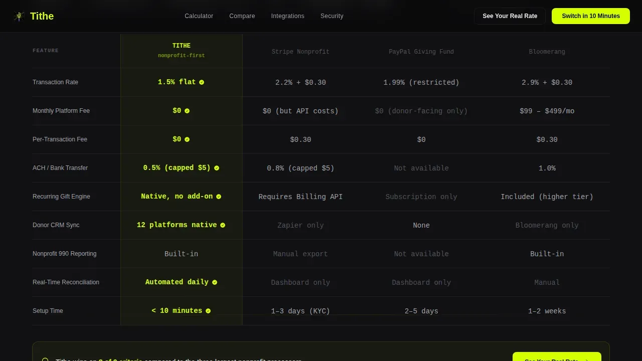Click Not available in ACH / Bank Transfer row
The image size is (642, 361).
[421, 168]
